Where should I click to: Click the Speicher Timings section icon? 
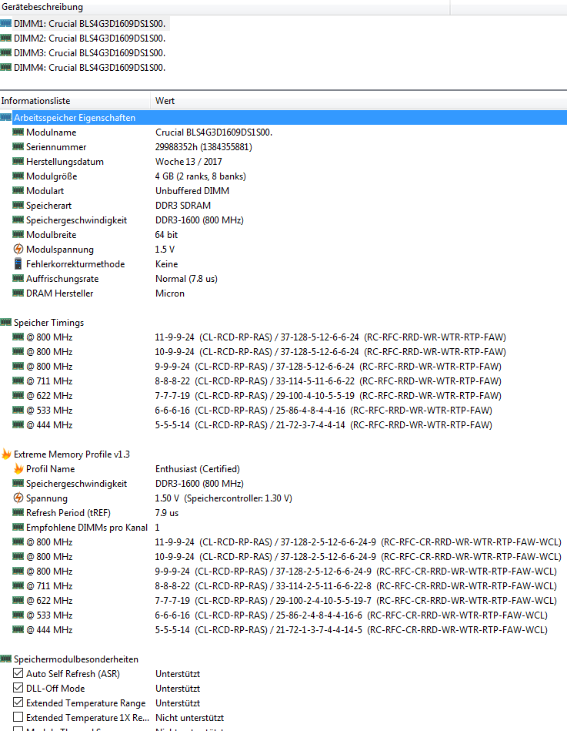pyautogui.click(x=6, y=322)
